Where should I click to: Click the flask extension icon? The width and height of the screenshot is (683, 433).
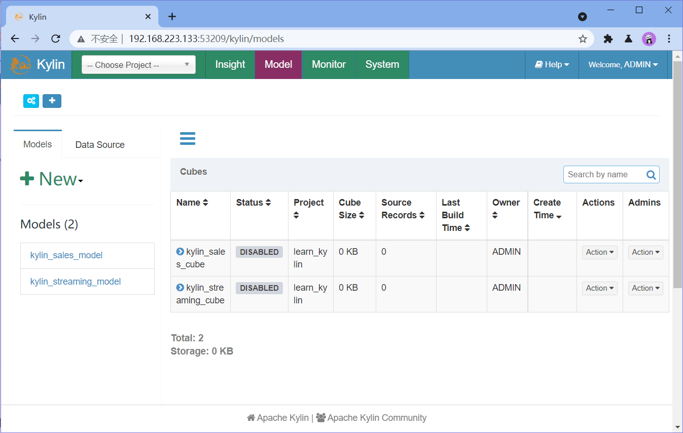[x=628, y=38]
